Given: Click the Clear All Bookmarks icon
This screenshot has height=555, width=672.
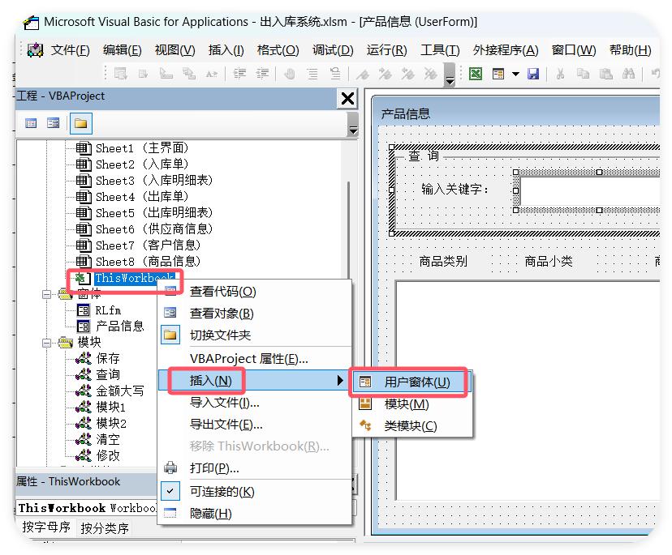Looking at the screenshot, I should pyautogui.click(x=431, y=74).
